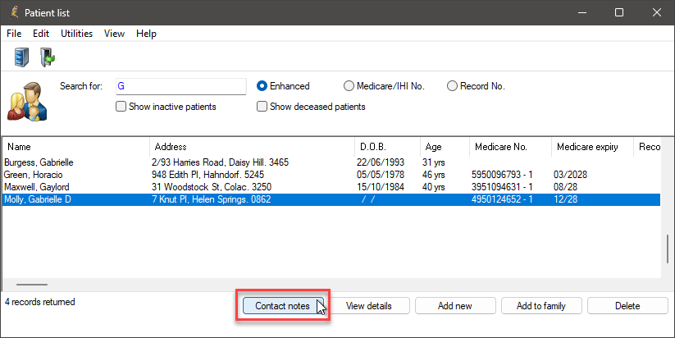Viewport: 675px width, 338px height.
Task: Click the Delete button
Action: coord(627,306)
